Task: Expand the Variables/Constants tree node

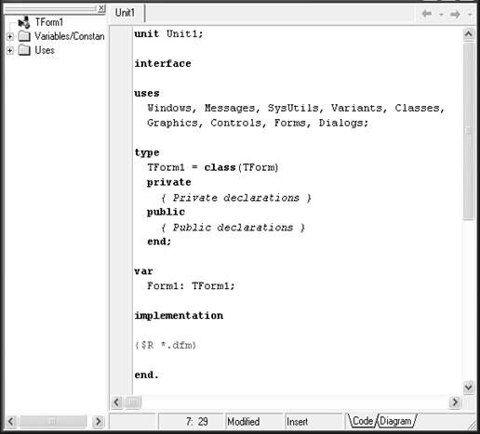Action: pos(10,36)
